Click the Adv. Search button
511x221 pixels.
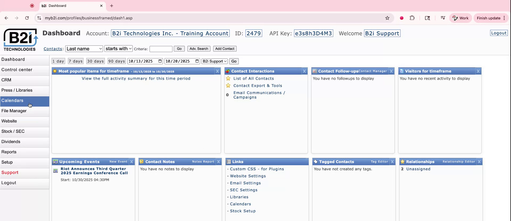click(x=199, y=49)
